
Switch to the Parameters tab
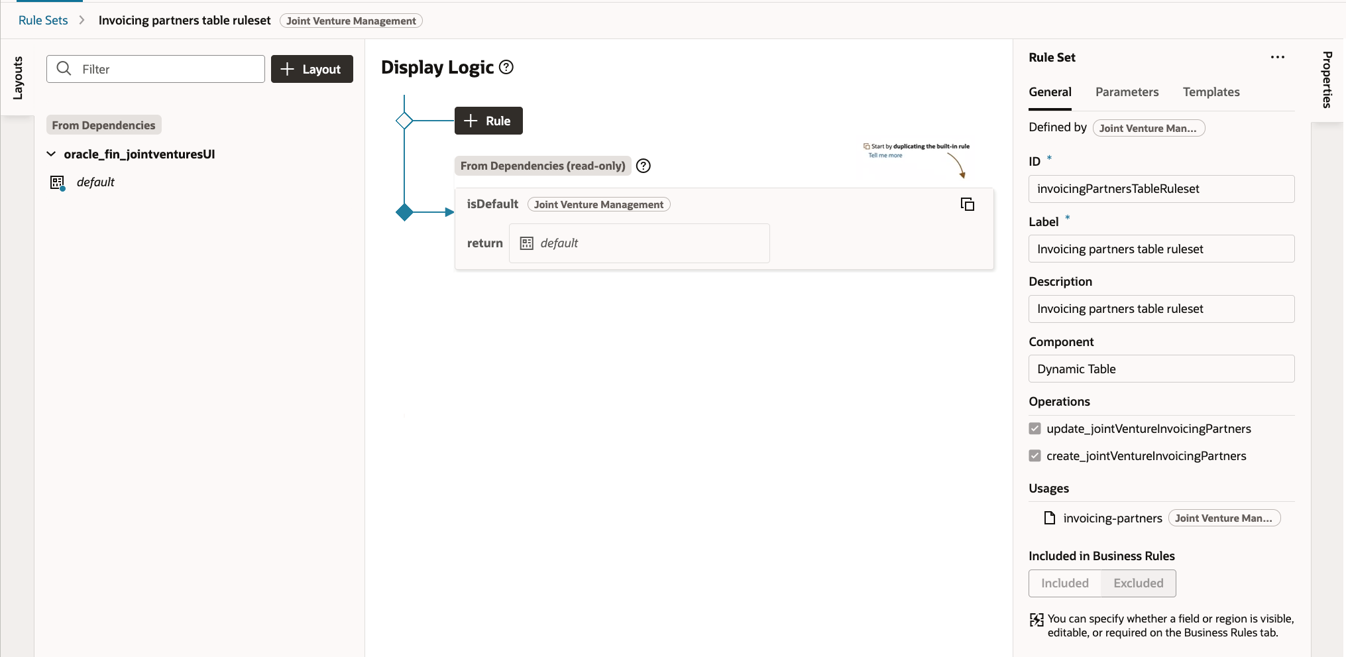pos(1127,92)
